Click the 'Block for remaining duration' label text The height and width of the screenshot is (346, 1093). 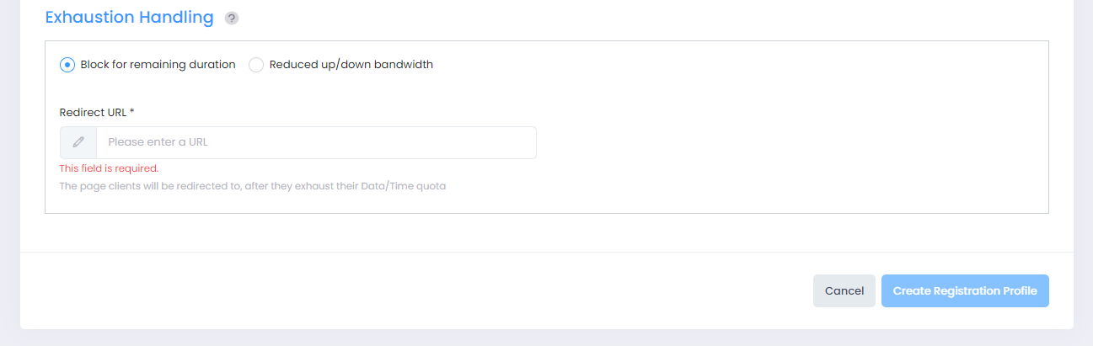[x=158, y=65]
